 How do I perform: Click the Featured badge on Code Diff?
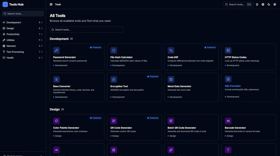pyautogui.click(x=210, y=47)
